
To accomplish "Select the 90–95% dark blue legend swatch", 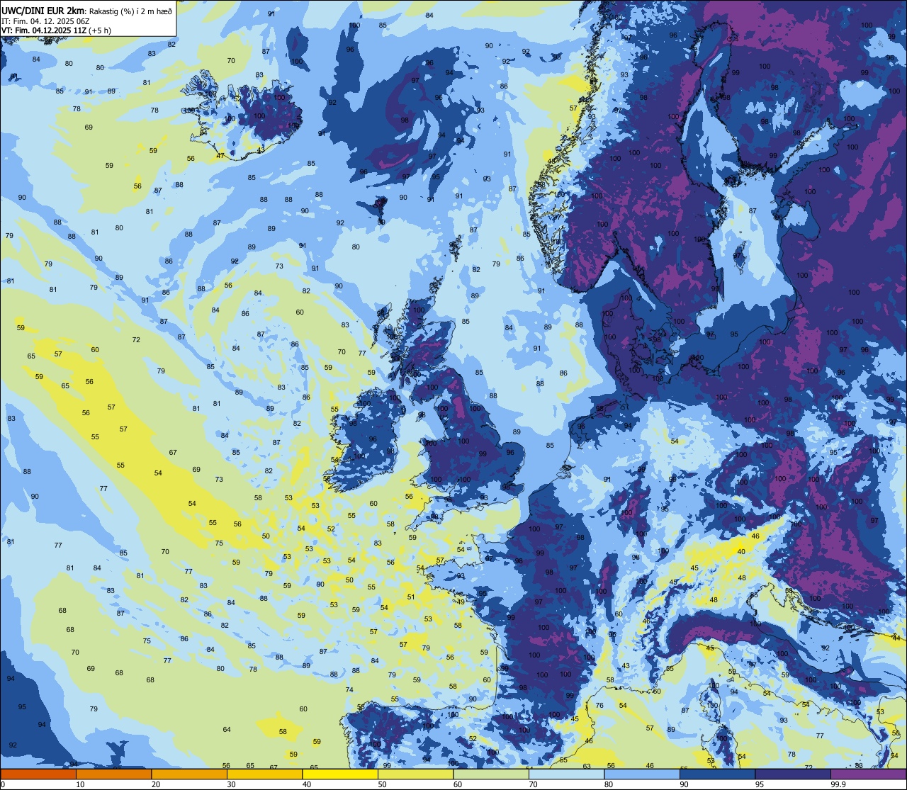I will (717, 774).
